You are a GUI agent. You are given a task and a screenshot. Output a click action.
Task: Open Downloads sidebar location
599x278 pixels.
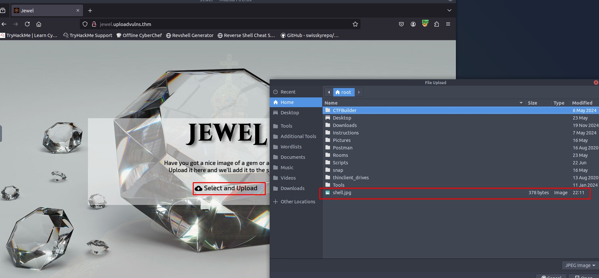pos(296,188)
